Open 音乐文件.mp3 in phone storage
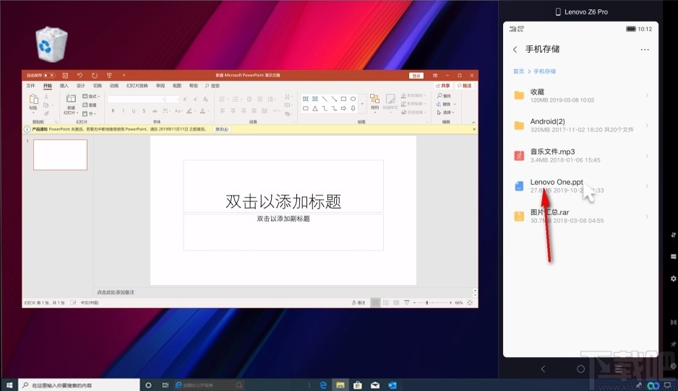 [x=580, y=156]
